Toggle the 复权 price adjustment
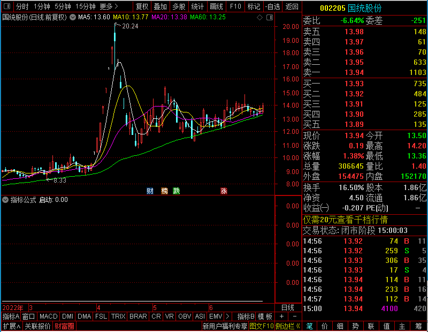 point(142,6)
